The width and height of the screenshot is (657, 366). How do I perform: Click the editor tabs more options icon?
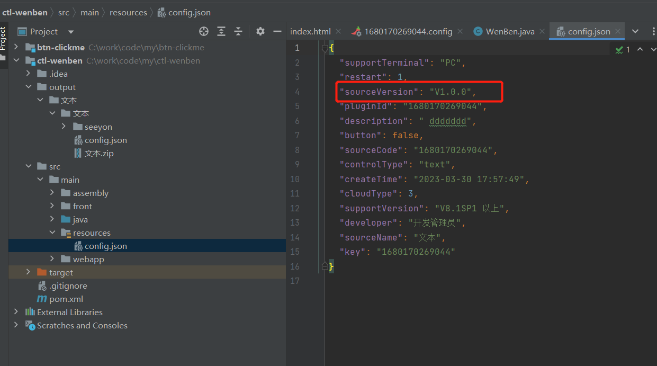(x=653, y=32)
